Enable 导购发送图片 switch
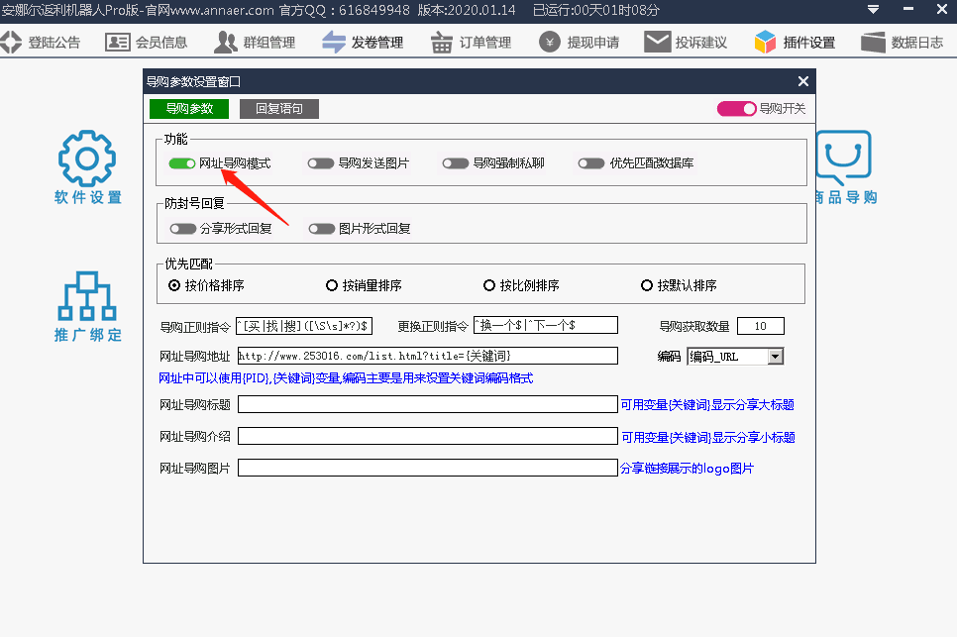Viewport: 957px width, 637px height. 320,163
